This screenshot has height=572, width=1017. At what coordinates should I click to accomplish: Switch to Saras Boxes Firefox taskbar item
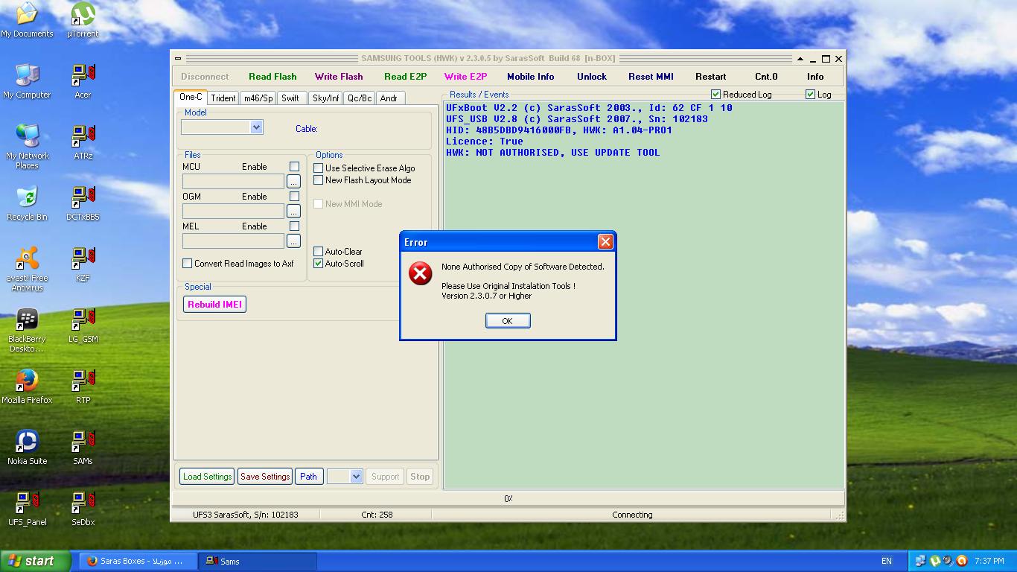coord(138,562)
